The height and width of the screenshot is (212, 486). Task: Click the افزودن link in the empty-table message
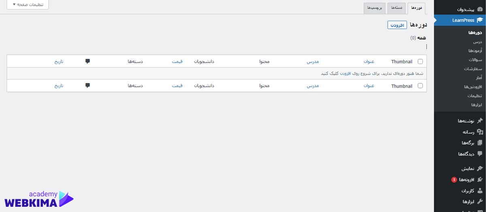point(345,73)
